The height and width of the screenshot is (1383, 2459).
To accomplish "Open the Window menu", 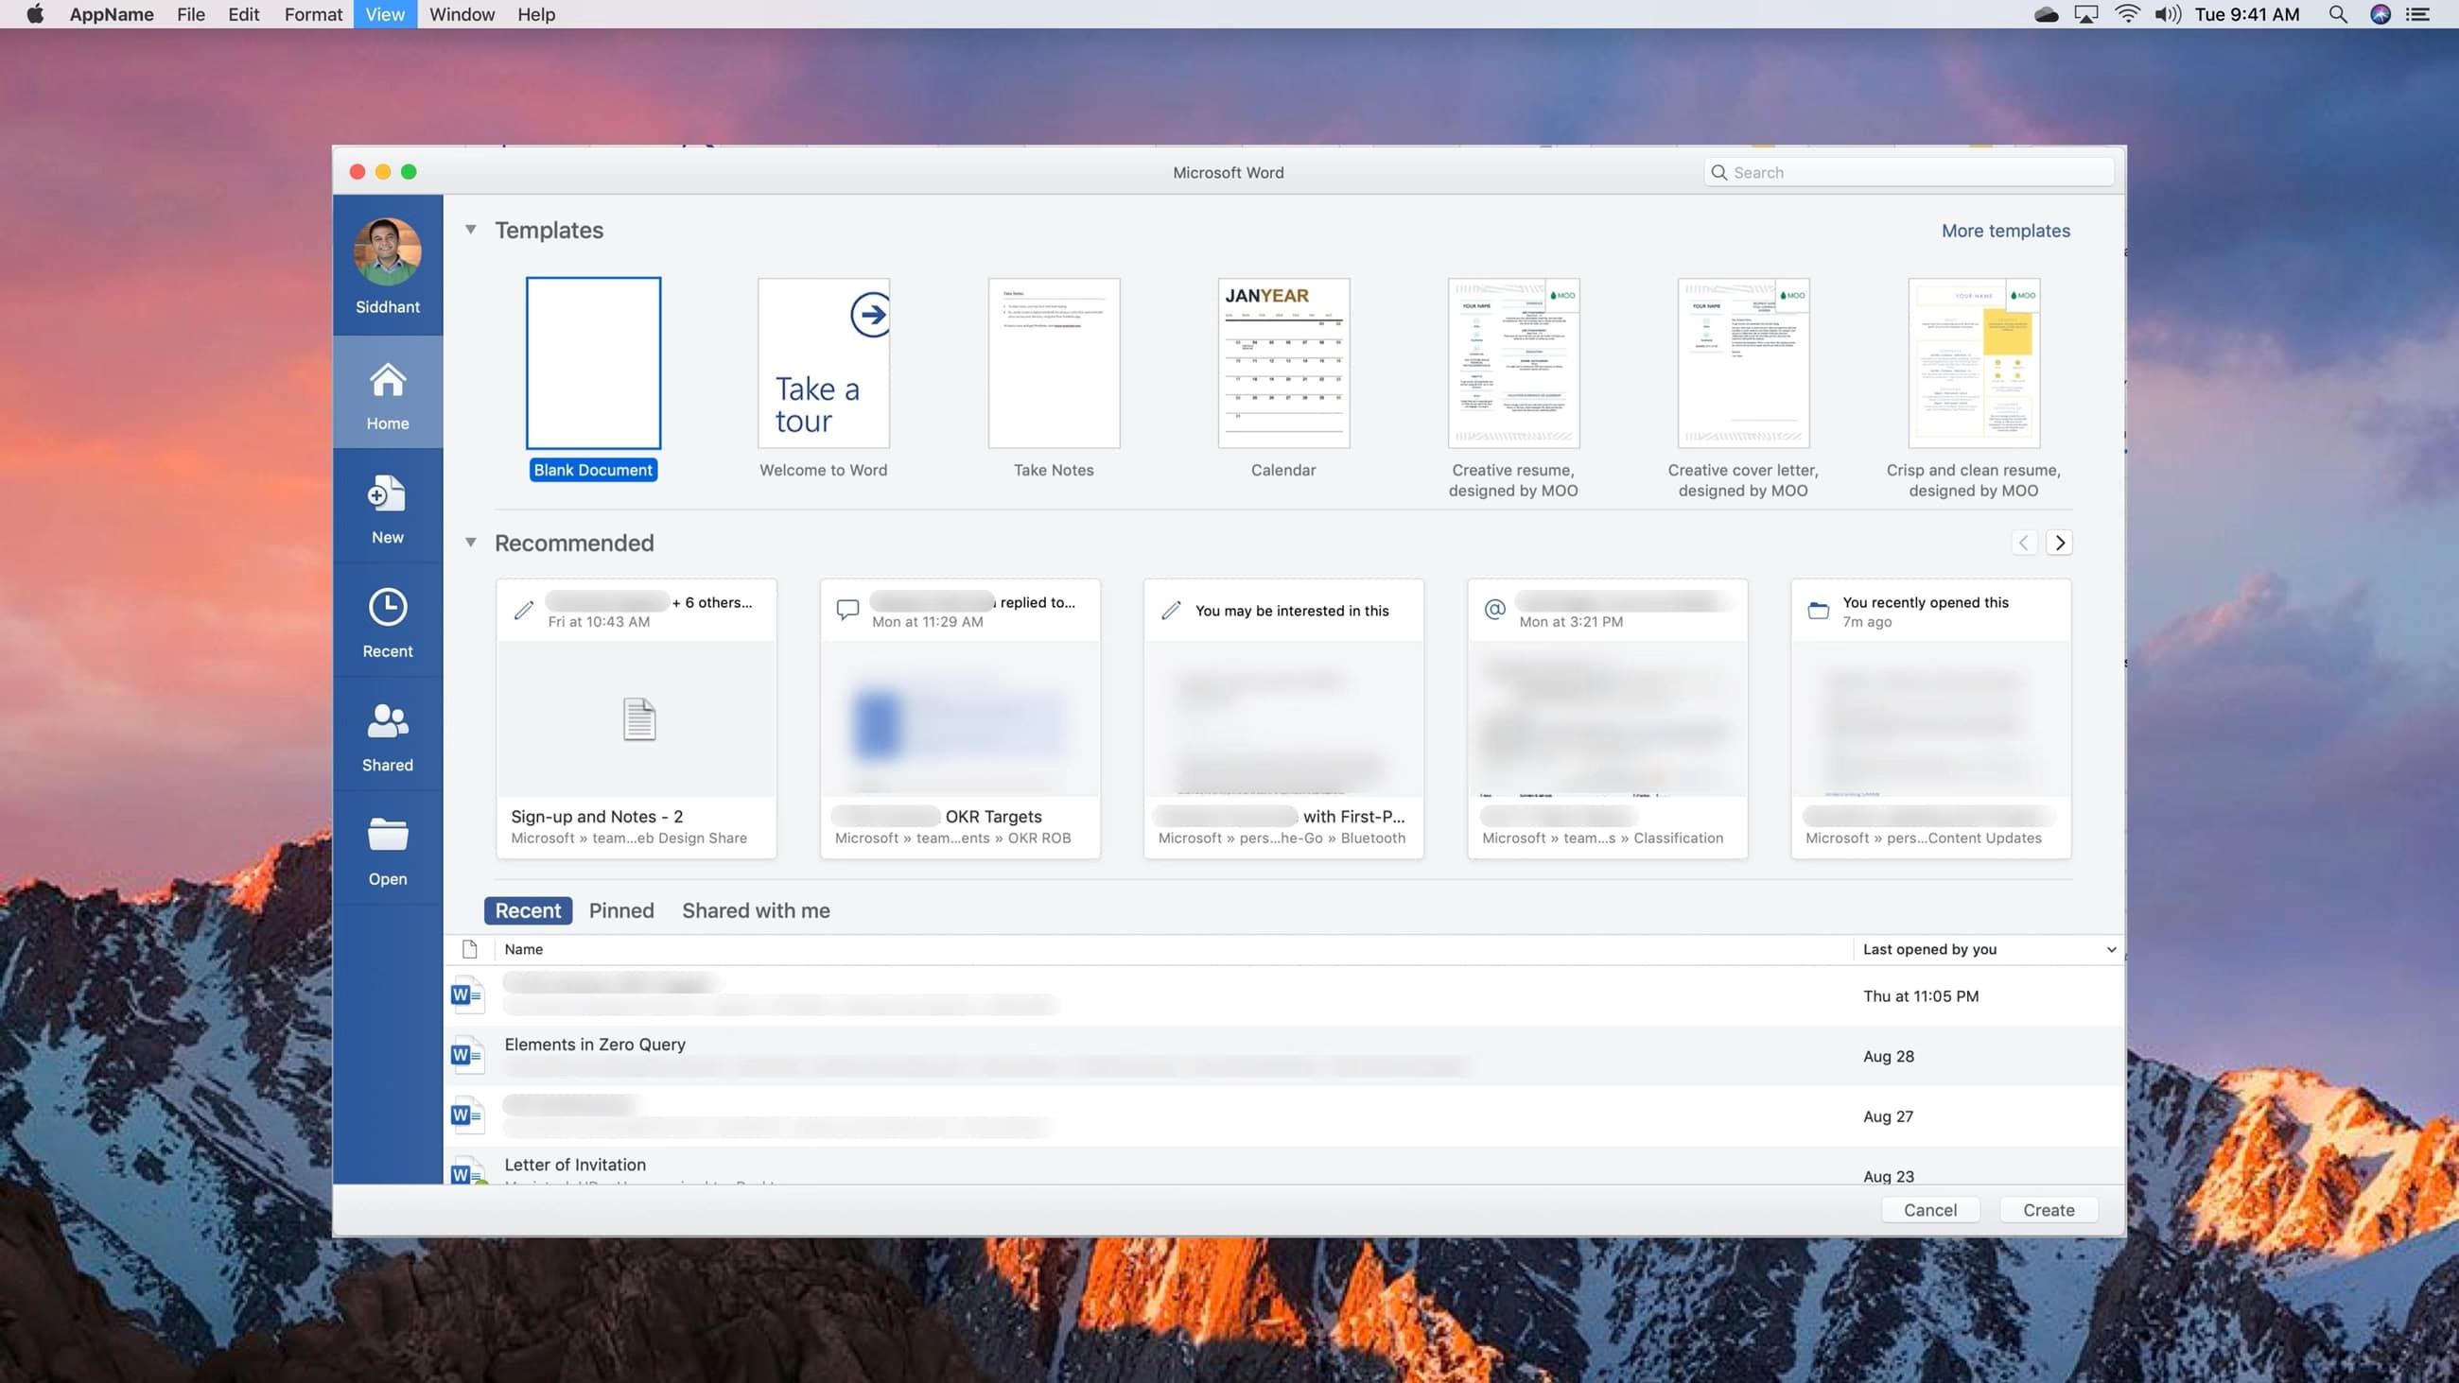I will [462, 14].
